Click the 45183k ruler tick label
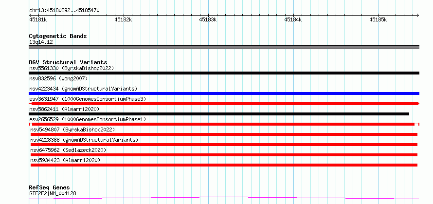Image resolution: width=433 pixels, height=204 pixels. tap(208, 19)
